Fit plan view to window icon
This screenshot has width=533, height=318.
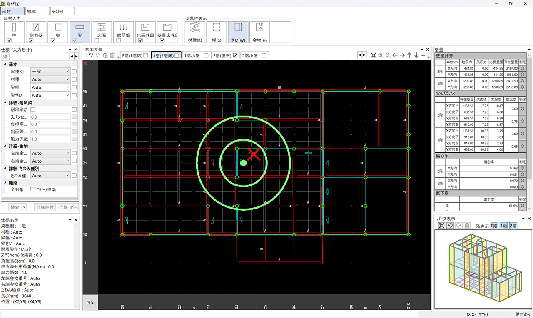(373, 55)
